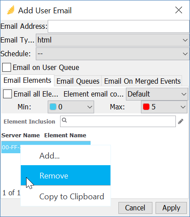Click the pencil edit icon beside search

point(181,121)
